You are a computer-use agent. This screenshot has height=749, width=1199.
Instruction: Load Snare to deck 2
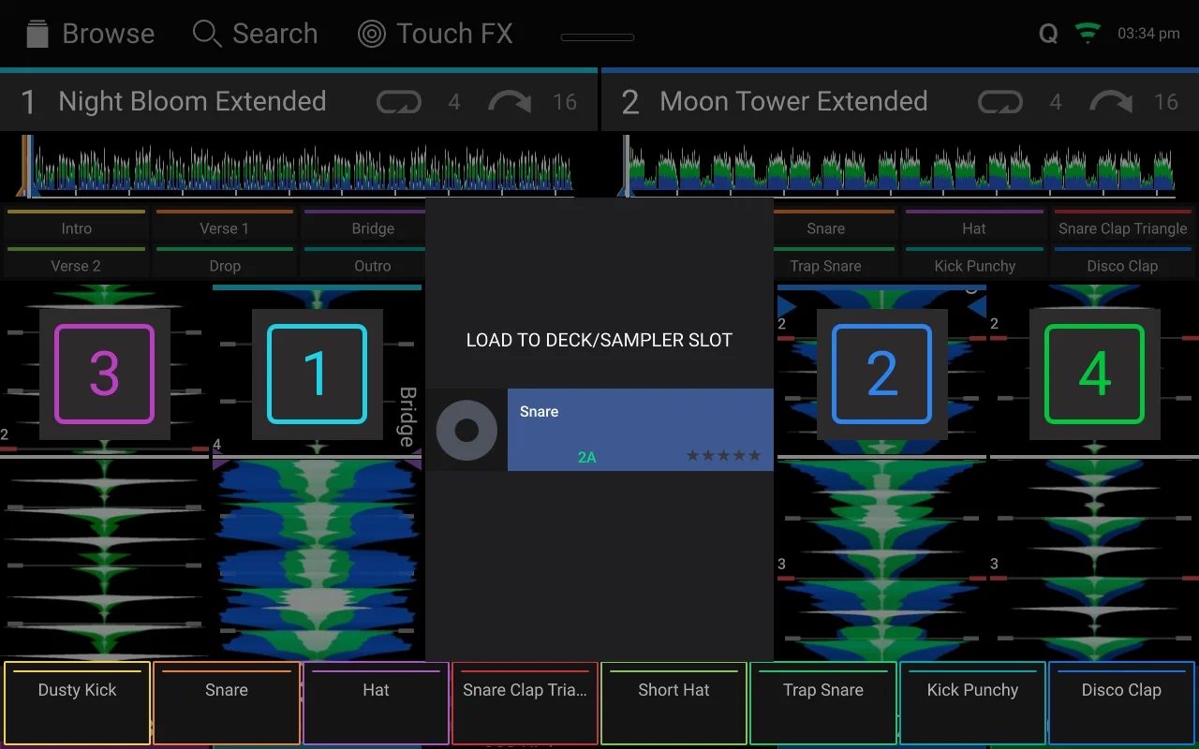[881, 374]
